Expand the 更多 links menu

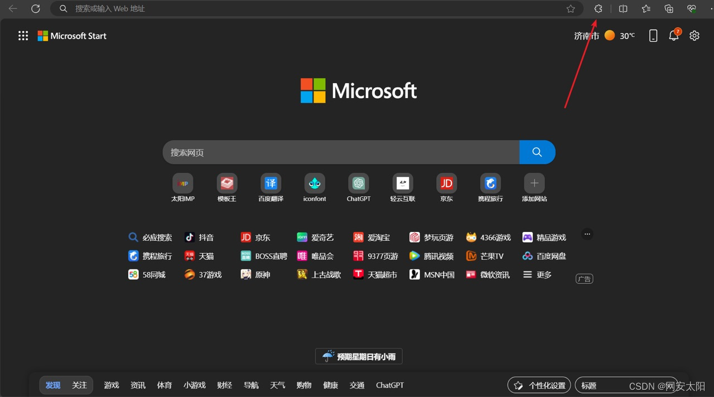click(x=537, y=274)
